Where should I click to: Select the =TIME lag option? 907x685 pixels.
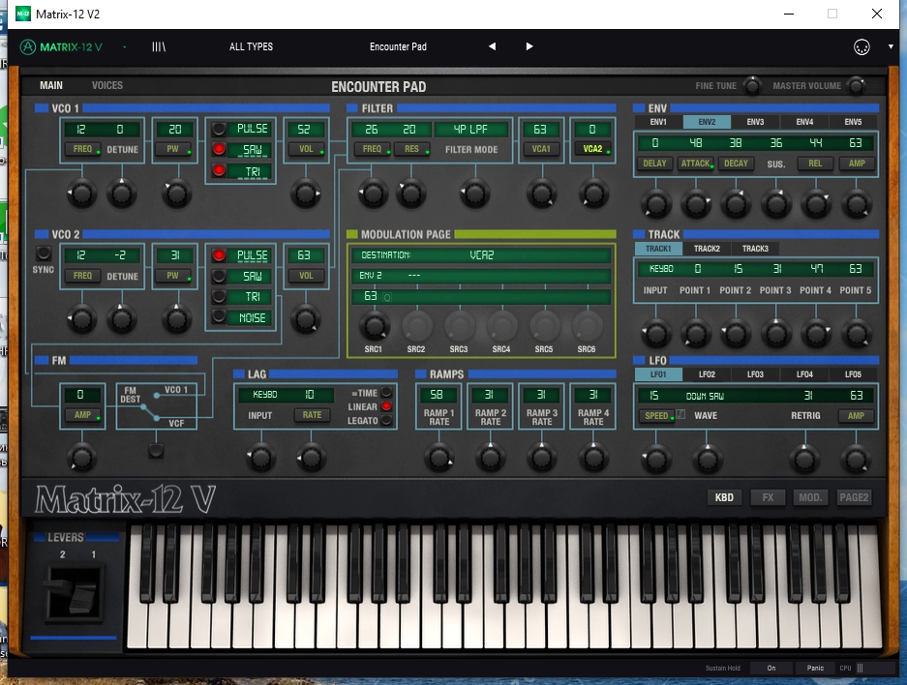(x=386, y=393)
